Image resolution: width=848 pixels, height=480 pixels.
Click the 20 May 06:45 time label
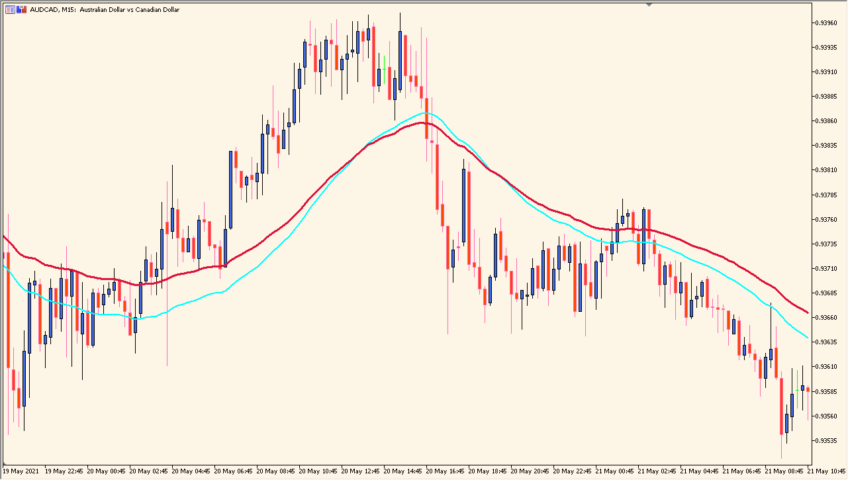[x=234, y=472]
